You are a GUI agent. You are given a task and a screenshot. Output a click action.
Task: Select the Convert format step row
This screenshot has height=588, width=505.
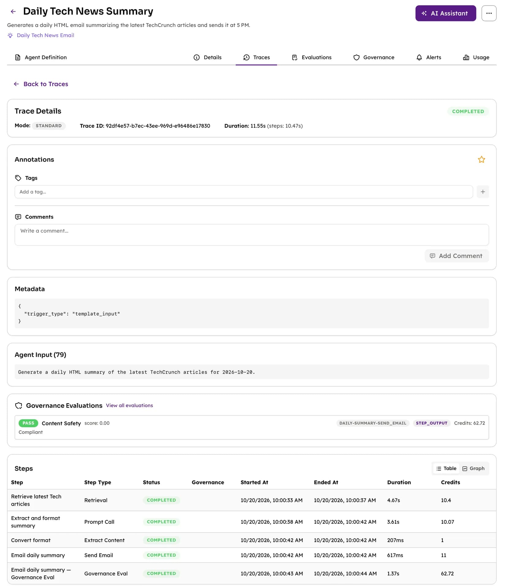point(252,540)
